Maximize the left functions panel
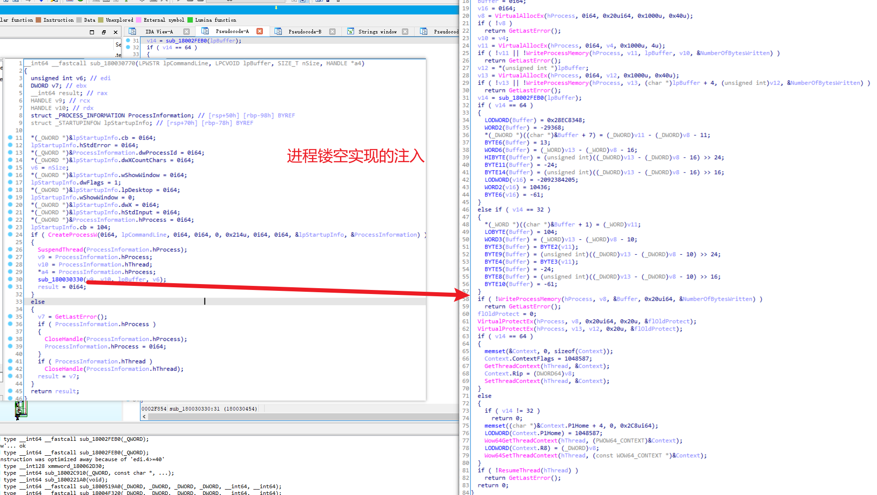The image size is (877, 495). click(92, 32)
